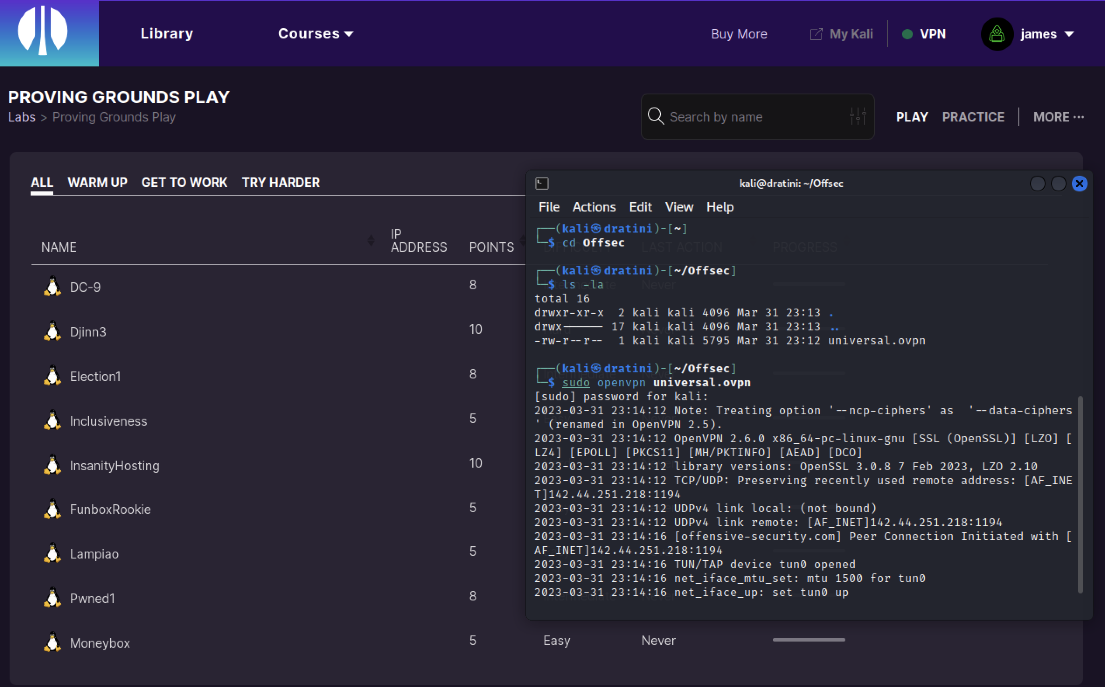This screenshot has height=687, width=1105.
Task: Click the terminal vertical scrollbar
Action: tap(1080, 494)
